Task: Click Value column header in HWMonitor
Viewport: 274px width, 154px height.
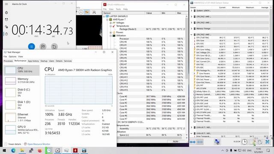Action: point(152,13)
